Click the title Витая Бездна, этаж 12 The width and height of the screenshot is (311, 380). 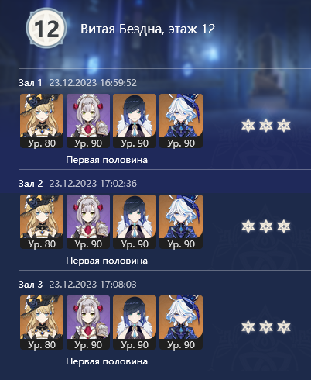click(148, 29)
